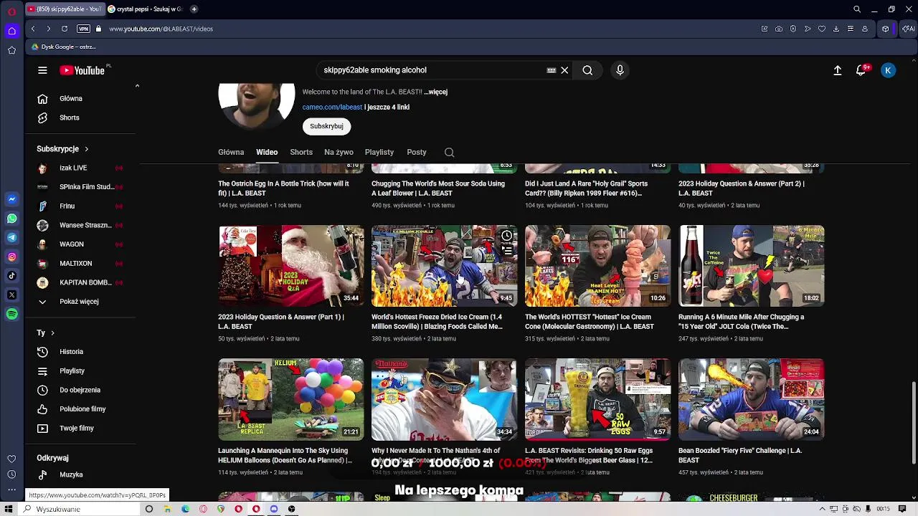Click the Windows taskbar search box
This screenshot has width=918, height=516.
coord(79,509)
